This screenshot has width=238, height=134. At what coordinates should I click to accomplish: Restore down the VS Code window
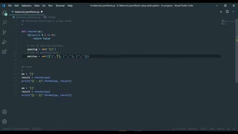click(225, 6)
